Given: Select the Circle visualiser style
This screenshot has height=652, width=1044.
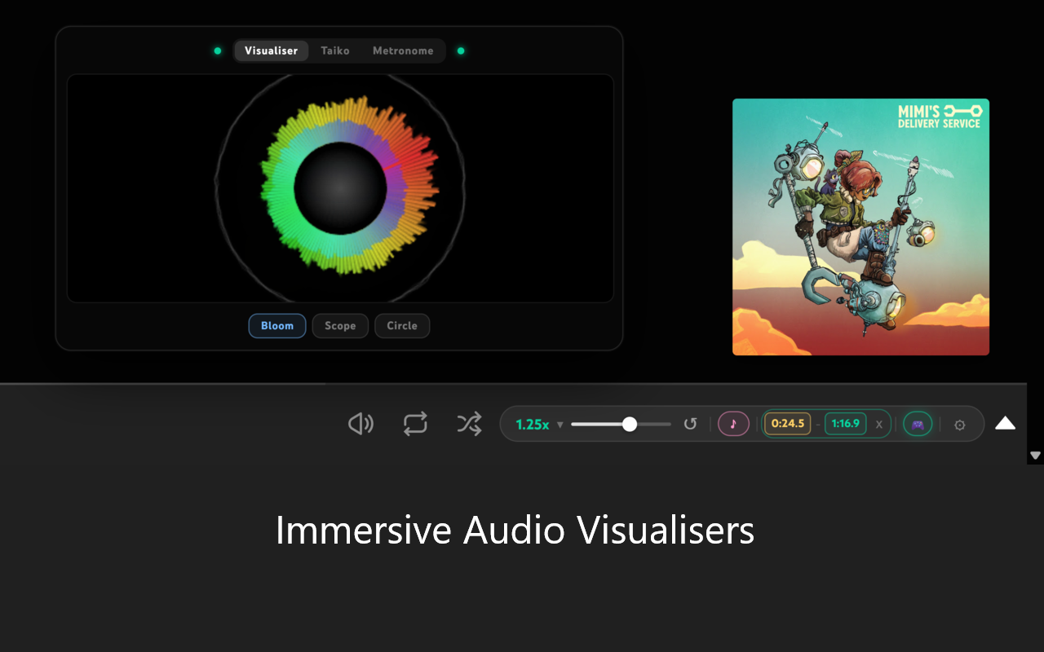Looking at the screenshot, I should 402,325.
